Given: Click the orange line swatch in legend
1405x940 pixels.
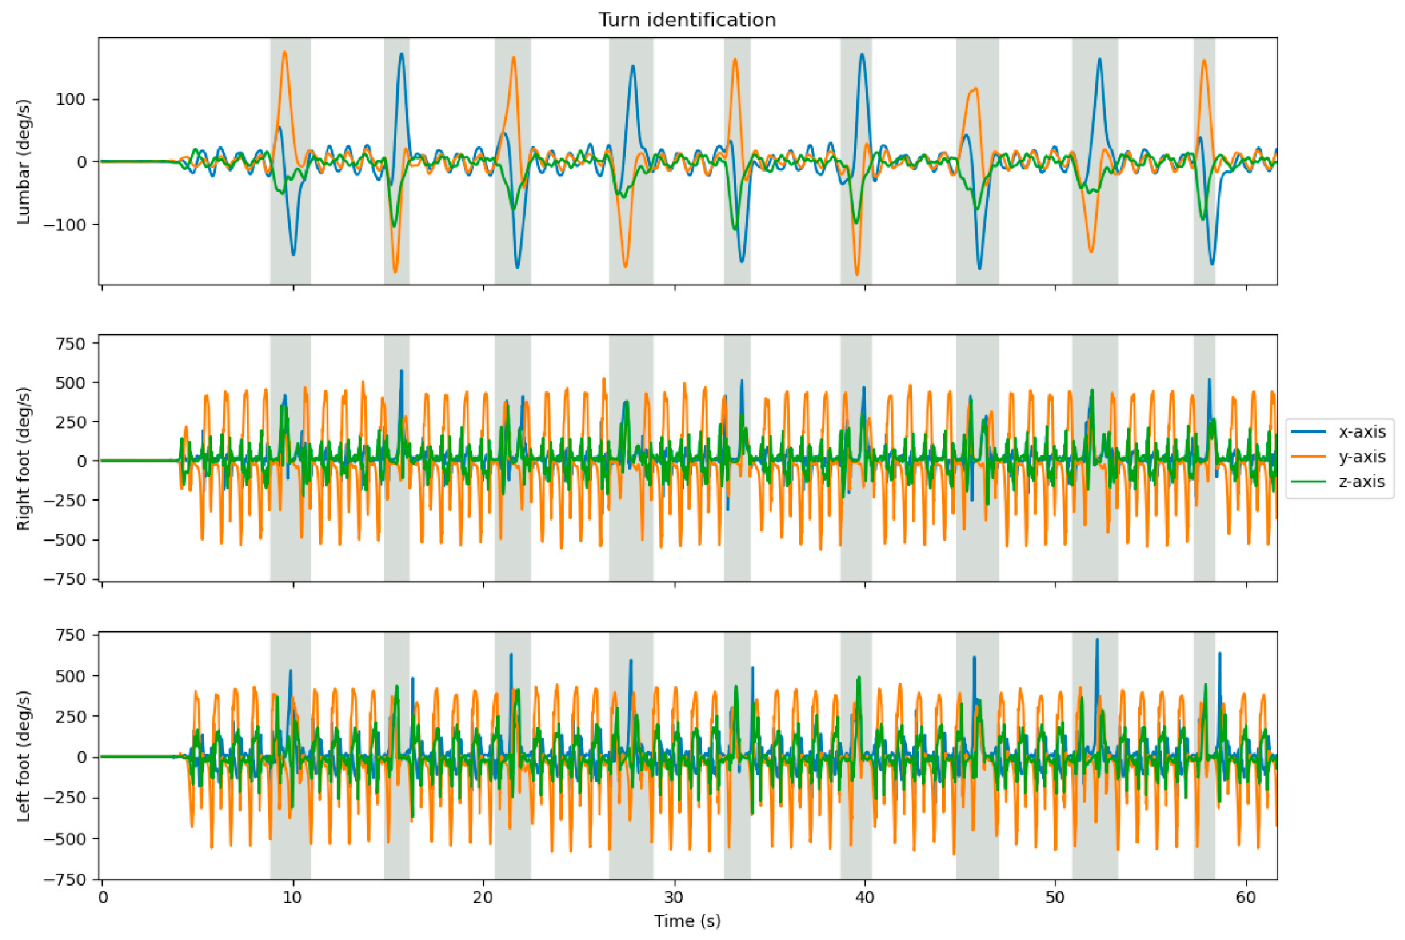Looking at the screenshot, I should 1308,457.
